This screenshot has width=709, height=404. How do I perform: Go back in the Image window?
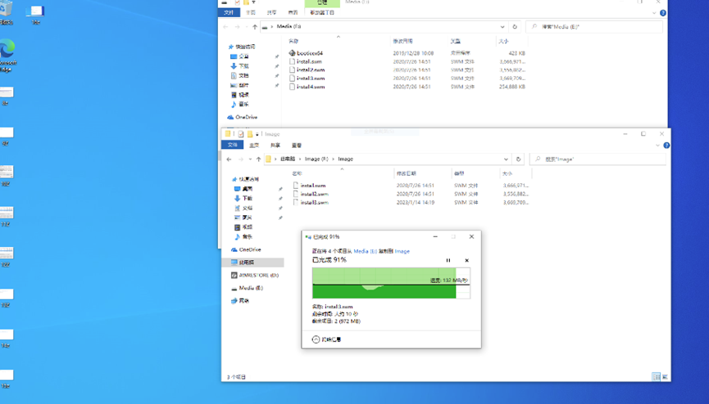pos(229,159)
